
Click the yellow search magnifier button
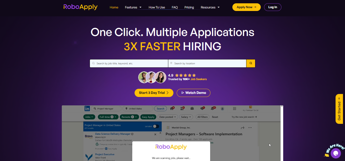[251, 63]
